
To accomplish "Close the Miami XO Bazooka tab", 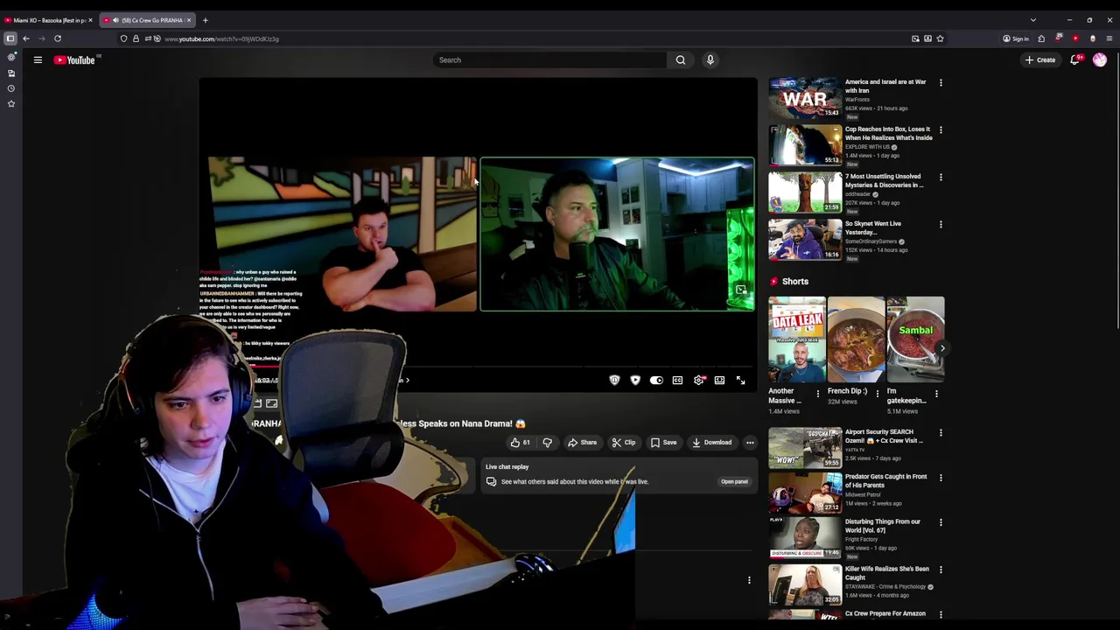I will 90,20.
